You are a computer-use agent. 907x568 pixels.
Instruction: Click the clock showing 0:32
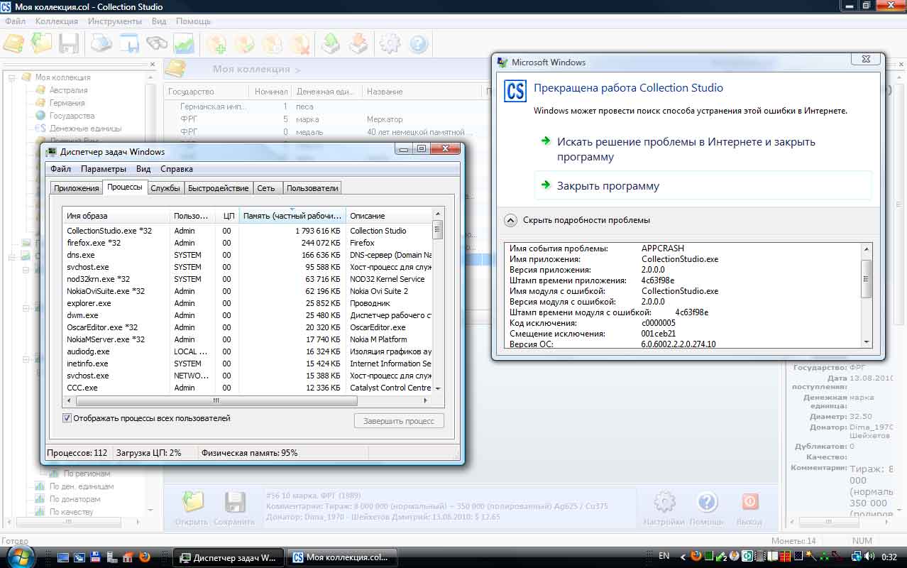click(x=889, y=557)
